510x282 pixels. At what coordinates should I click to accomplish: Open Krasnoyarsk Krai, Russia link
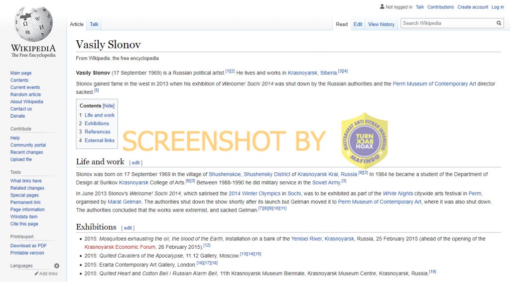(x=328, y=174)
